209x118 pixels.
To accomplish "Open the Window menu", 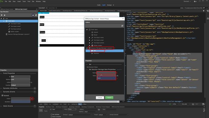I will coord(38,1).
